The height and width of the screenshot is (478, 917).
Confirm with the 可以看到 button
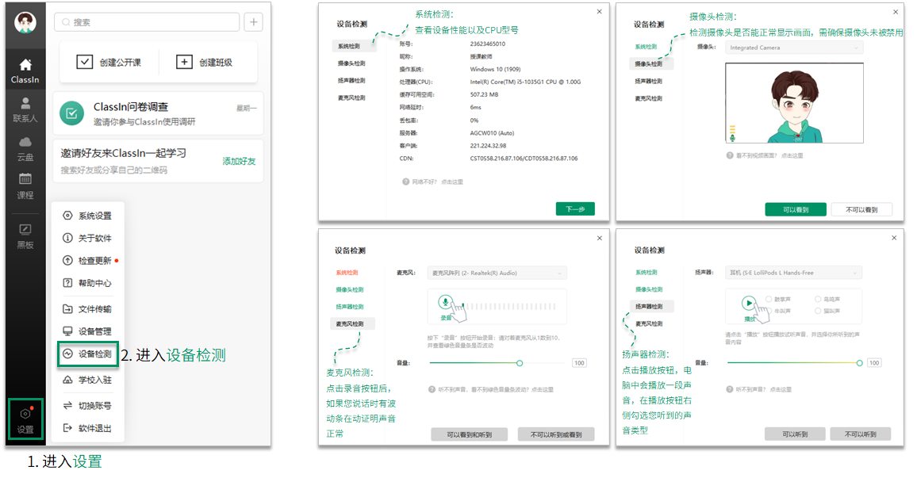pos(796,209)
